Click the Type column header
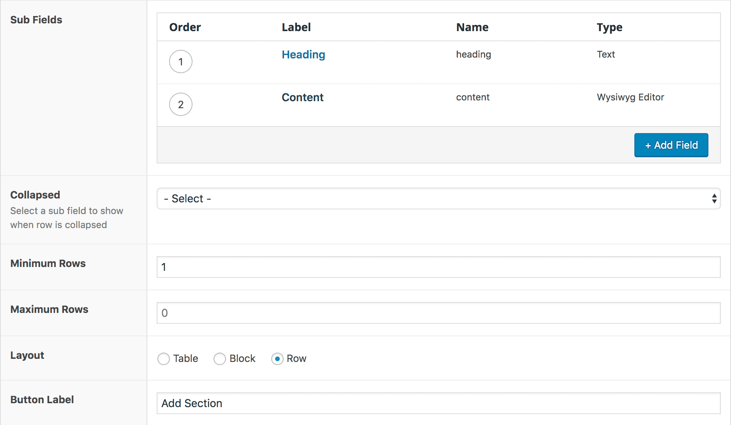The image size is (731, 425). pos(609,27)
